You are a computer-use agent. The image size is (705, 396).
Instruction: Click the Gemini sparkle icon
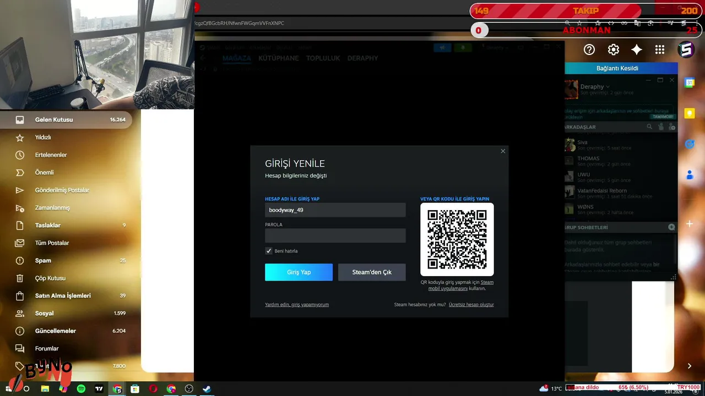pos(637,50)
